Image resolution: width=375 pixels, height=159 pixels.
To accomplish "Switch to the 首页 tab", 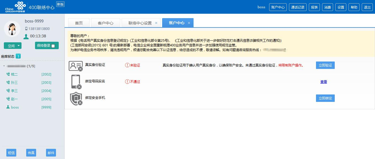I will coord(79,23).
